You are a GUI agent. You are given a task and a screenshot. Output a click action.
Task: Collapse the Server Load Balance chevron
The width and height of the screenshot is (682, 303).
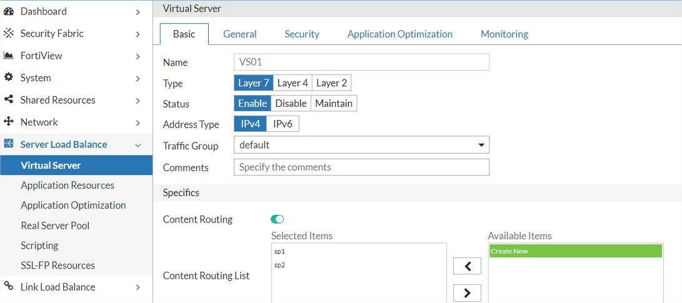(138, 145)
